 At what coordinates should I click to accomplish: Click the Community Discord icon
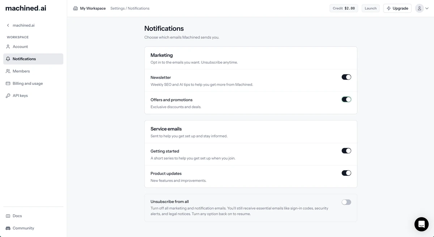pyautogui.click(x=8, y=228)
